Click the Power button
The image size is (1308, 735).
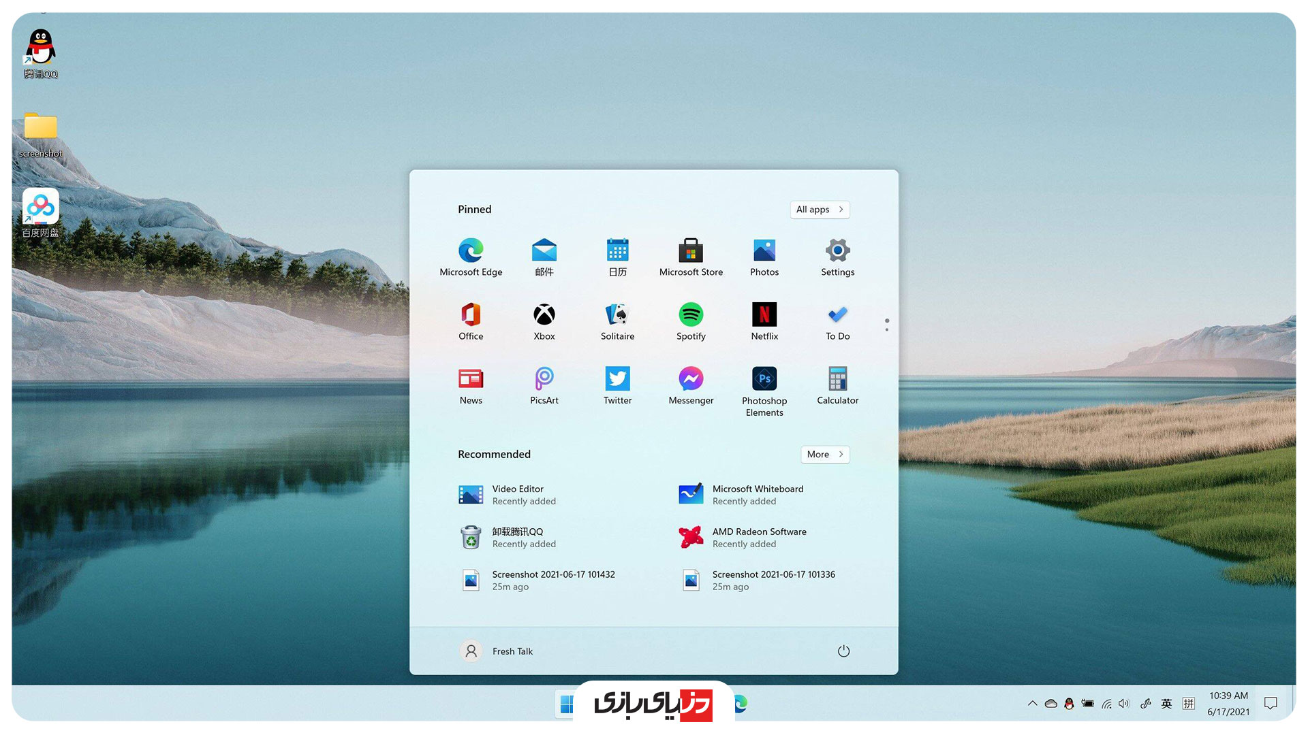point(843,651)
